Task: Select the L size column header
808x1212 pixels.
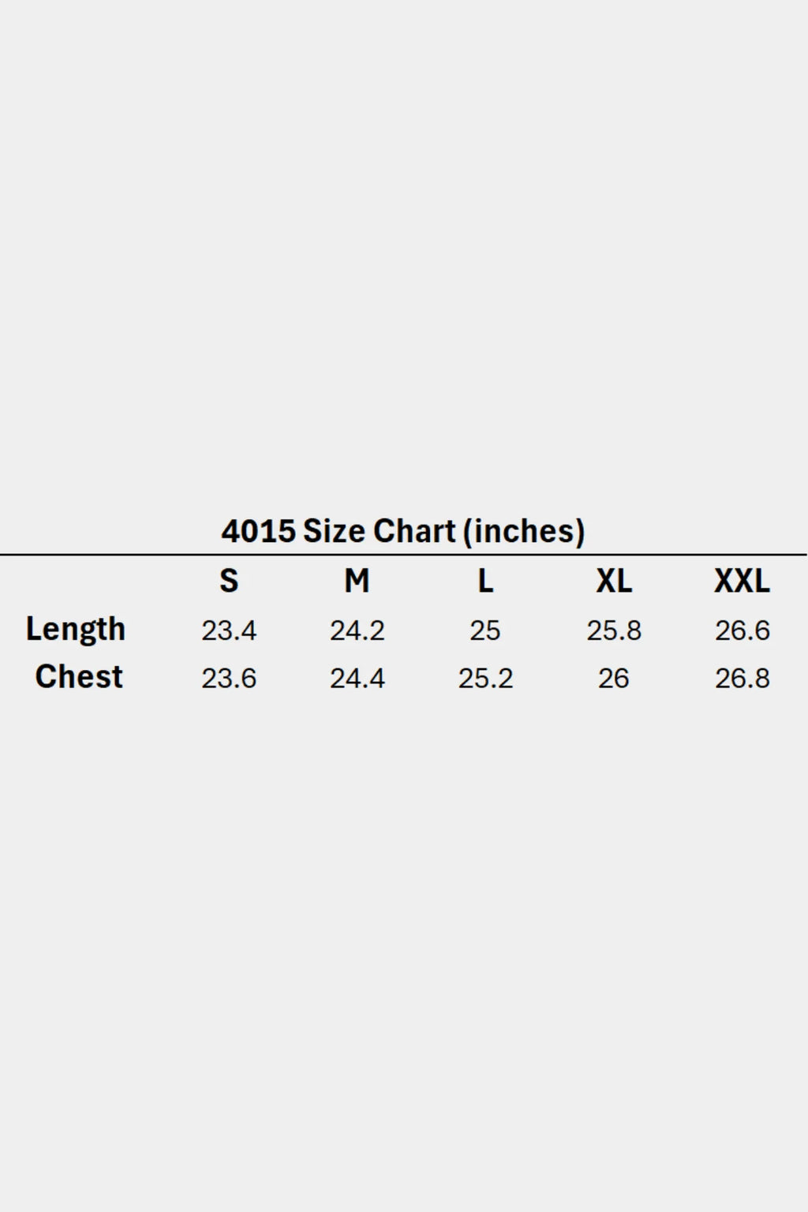Action: (485, 582)
